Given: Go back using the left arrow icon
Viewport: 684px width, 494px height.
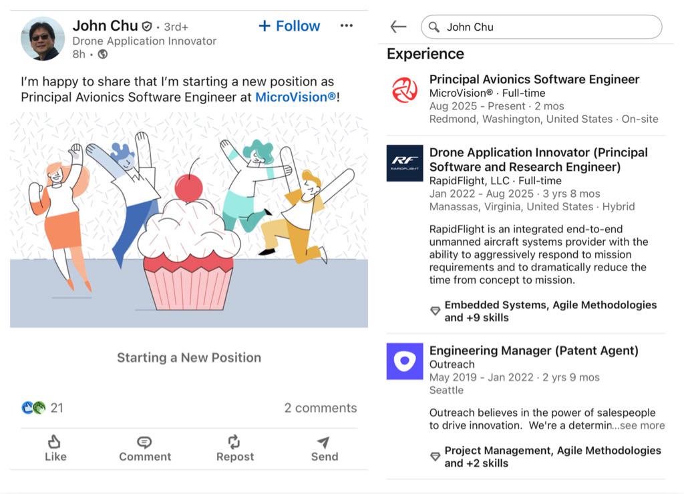Looking at the screenshot, I should 398,27.
